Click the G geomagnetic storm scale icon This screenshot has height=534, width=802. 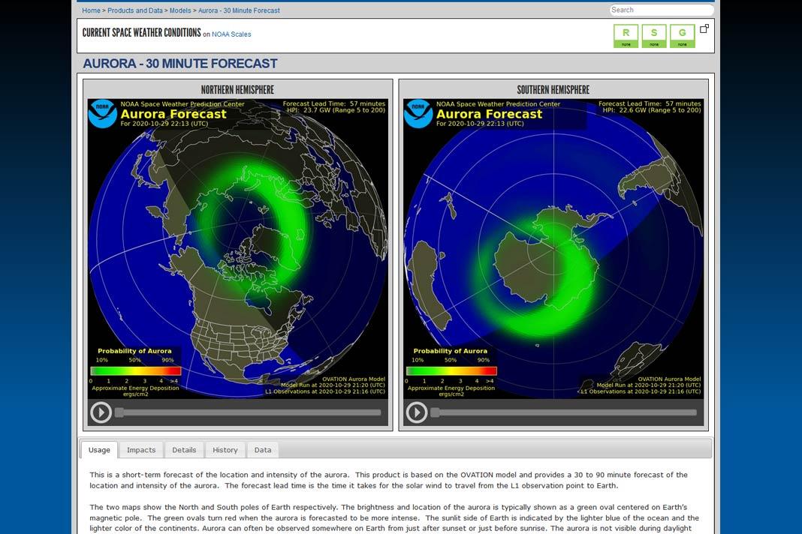[x=683, y=36]
